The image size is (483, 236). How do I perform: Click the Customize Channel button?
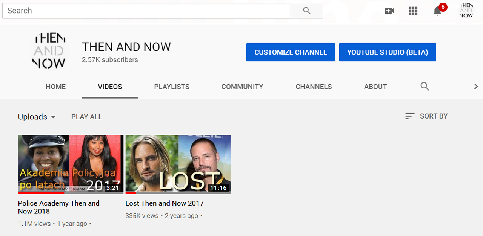(291, 52)
